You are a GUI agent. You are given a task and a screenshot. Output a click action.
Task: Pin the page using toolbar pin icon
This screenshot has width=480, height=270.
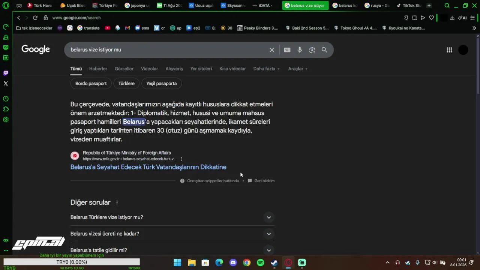[x=406, y=18]
